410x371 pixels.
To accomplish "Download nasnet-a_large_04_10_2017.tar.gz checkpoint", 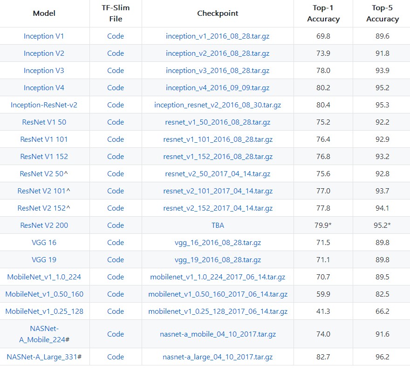I will (x=218, y=357).
